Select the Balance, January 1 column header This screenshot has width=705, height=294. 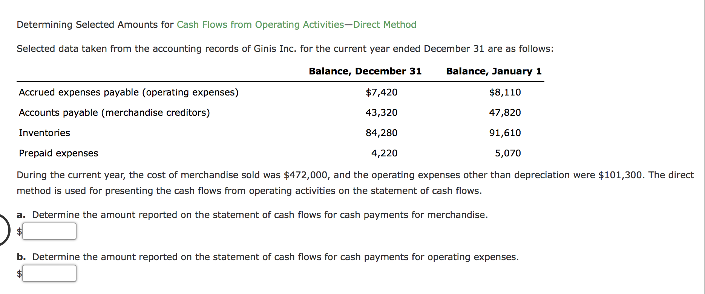(493, 71)
